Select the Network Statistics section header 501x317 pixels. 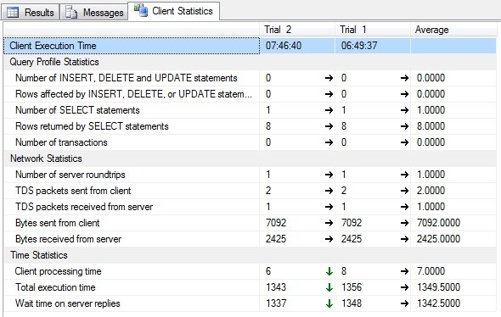46,158
